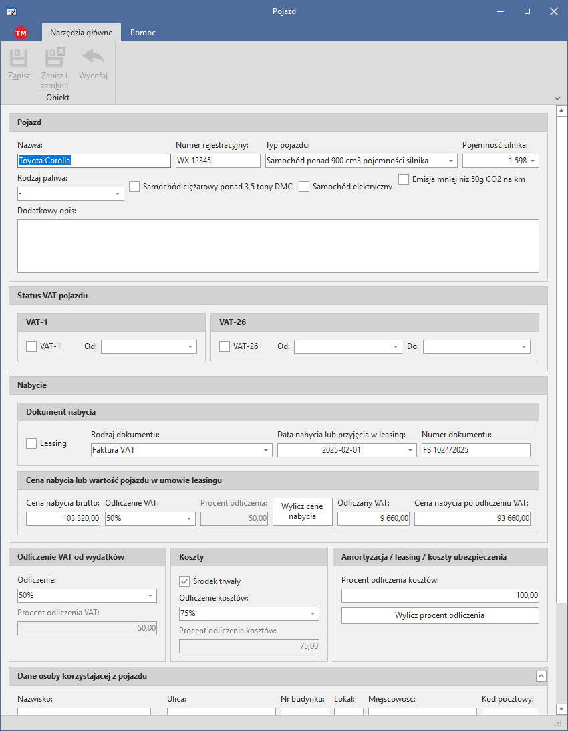Click into the Dodatkowy opis text area
Image resolution: width=568 pixels, height=731 pixels.
(278, 246)
